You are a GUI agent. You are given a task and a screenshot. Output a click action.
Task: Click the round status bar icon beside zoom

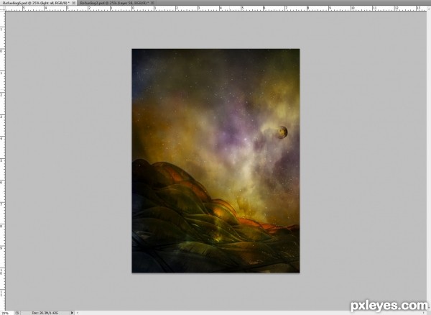coord(17,313)
